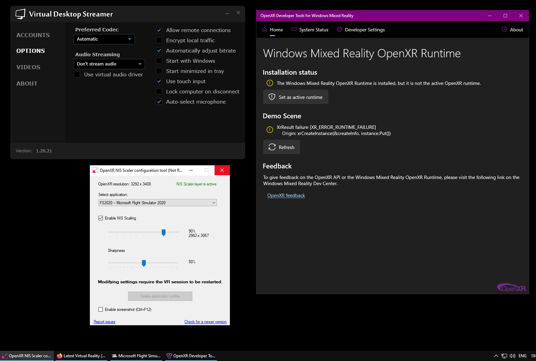This screenshot has width=536, height=361.
Task: Click Delete application profile button
Action: (x=160, y=296)
